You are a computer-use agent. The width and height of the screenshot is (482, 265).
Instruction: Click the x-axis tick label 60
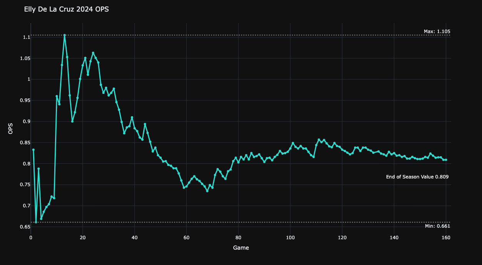(186, 238)
